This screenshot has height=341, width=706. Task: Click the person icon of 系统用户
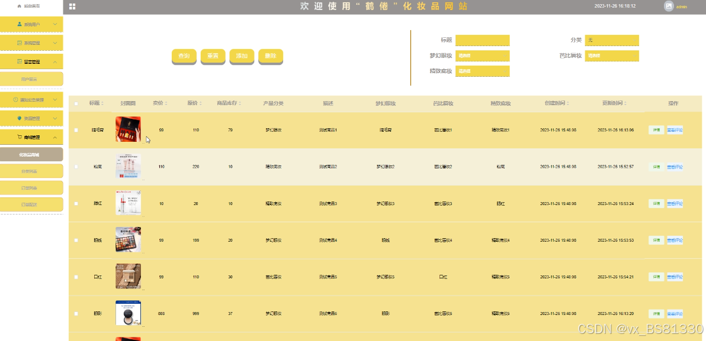(x=20, y=24)
